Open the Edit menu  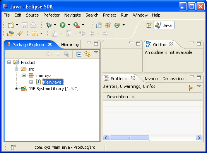[18, 15]
